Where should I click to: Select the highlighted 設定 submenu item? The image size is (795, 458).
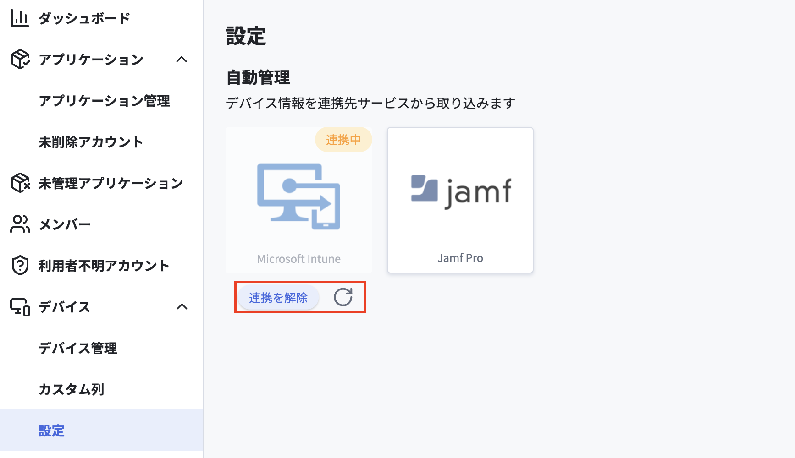click(x=101, y=430)
